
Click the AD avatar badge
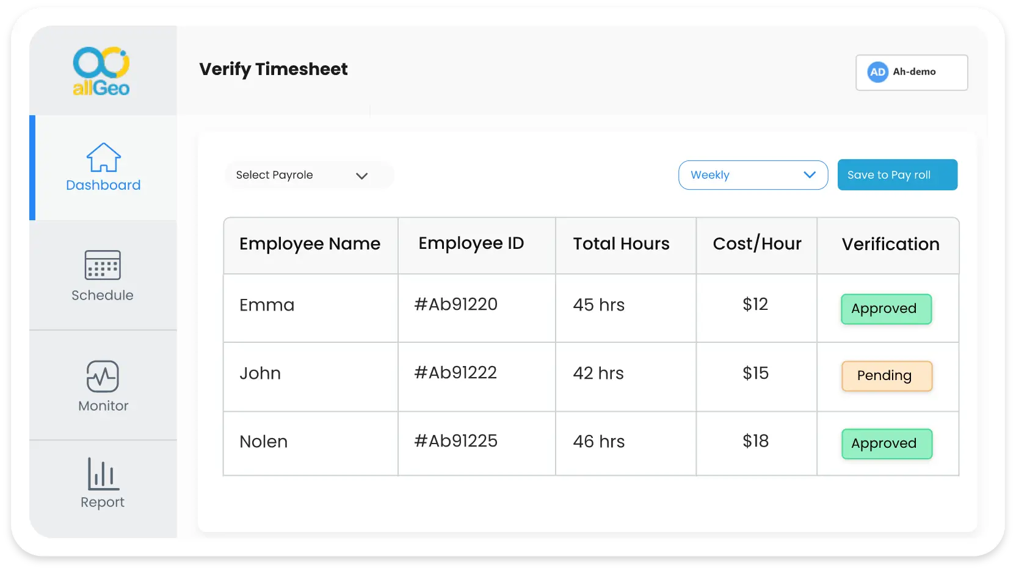point(877,72)
